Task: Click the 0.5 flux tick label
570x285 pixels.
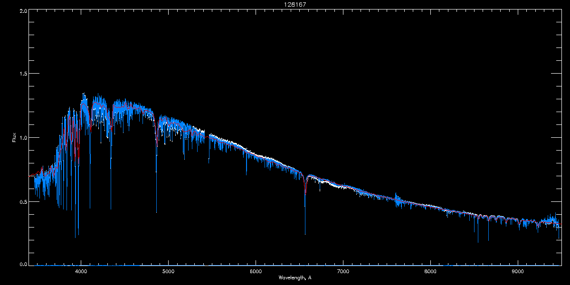Action: point(23,201)
